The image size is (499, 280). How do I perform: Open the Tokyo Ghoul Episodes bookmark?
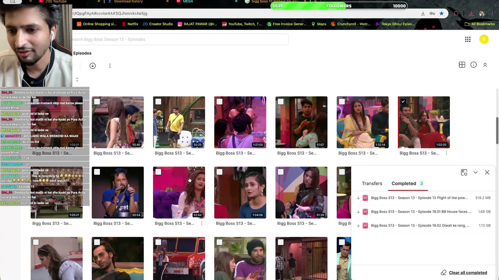[395, 24]
